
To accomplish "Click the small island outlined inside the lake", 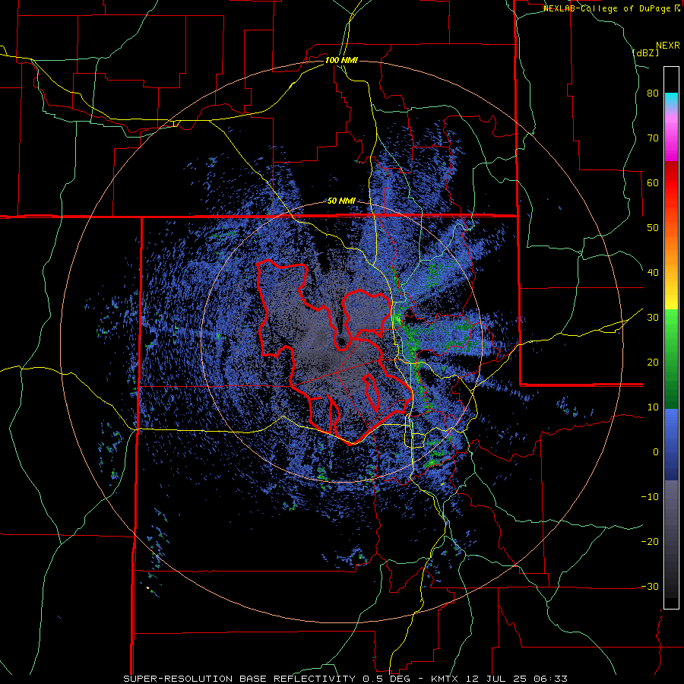I will click(x=371, y=391).
